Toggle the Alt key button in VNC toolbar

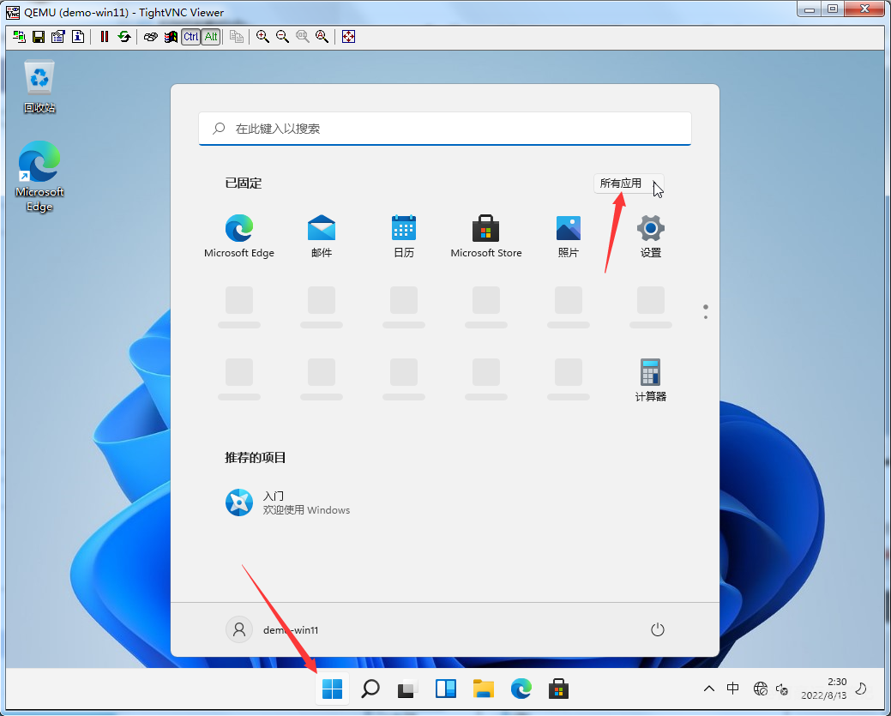coord(210,37)
